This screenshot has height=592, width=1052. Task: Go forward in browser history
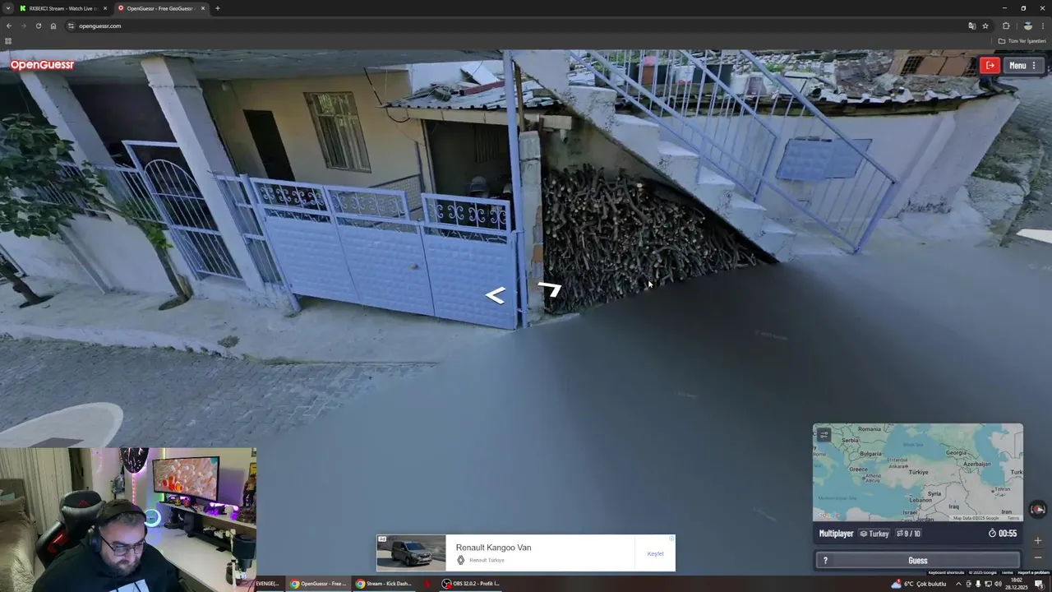pos(24,25)
